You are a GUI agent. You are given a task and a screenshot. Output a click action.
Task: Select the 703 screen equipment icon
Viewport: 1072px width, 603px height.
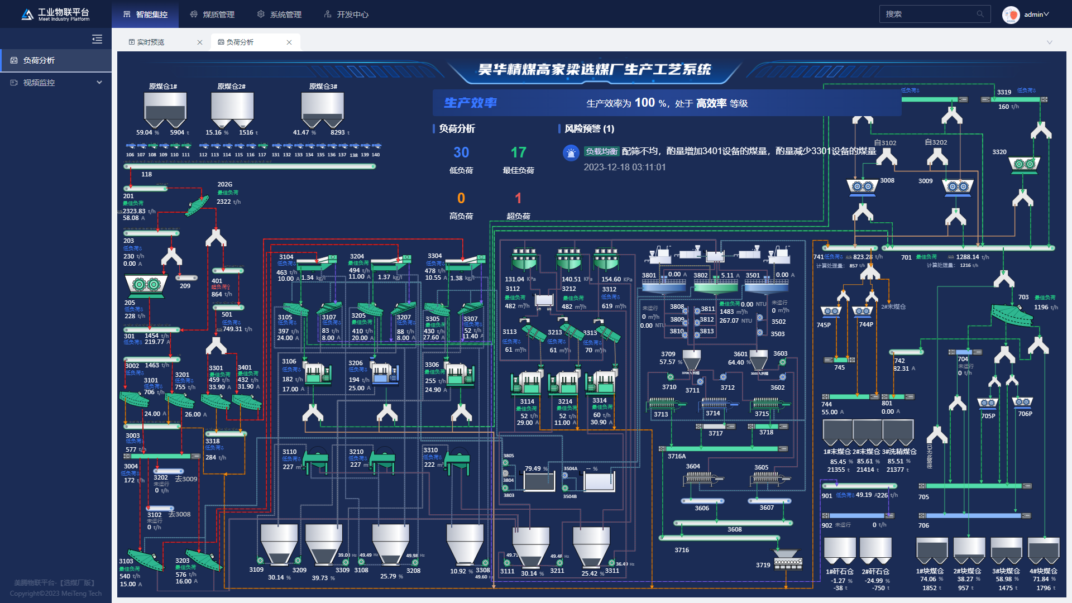pos(1012,315)
